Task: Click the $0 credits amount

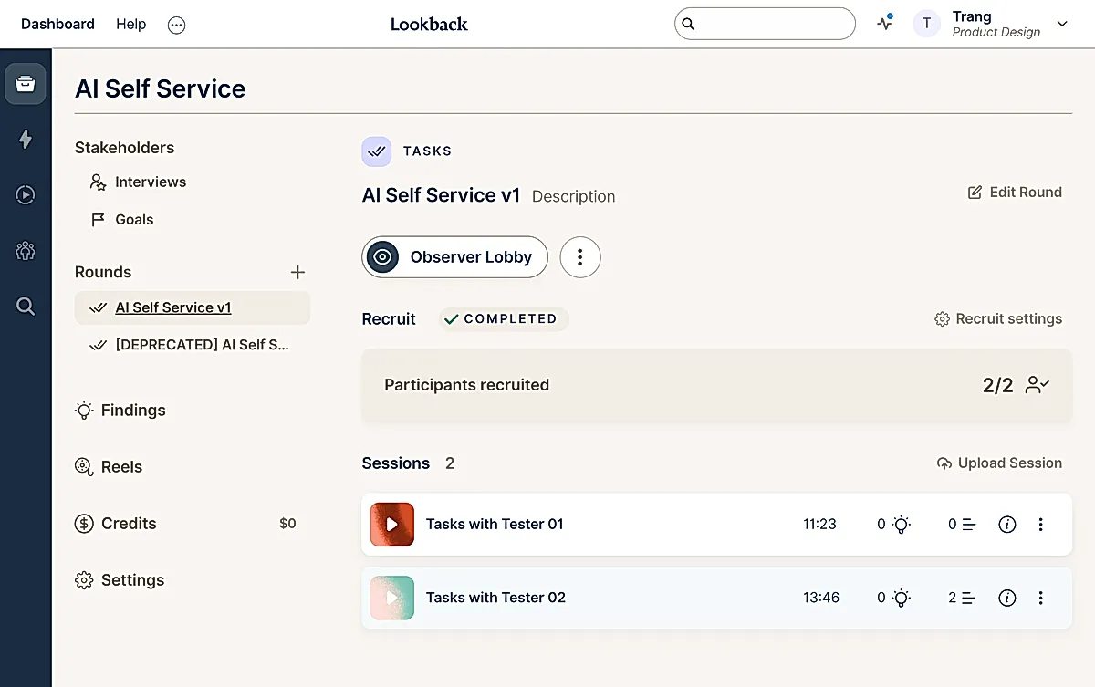Action: [x=287, y=524]
